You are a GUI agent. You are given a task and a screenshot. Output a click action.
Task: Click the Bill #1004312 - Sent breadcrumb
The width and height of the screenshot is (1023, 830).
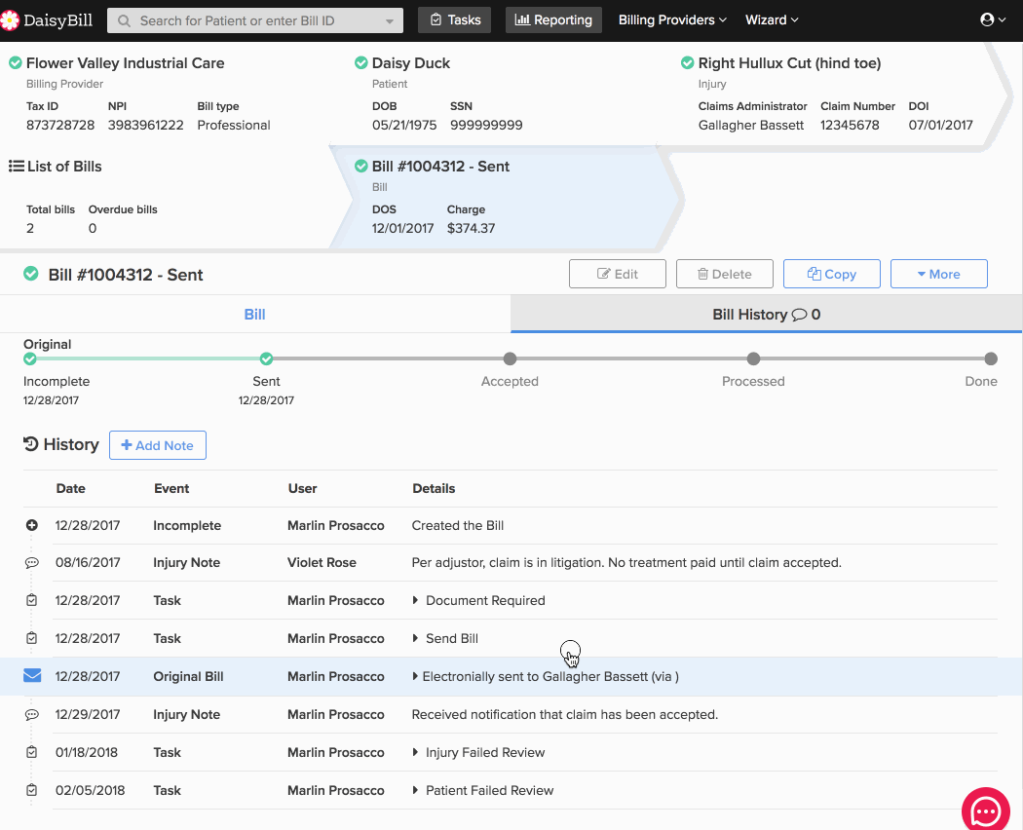click(440, 167)
